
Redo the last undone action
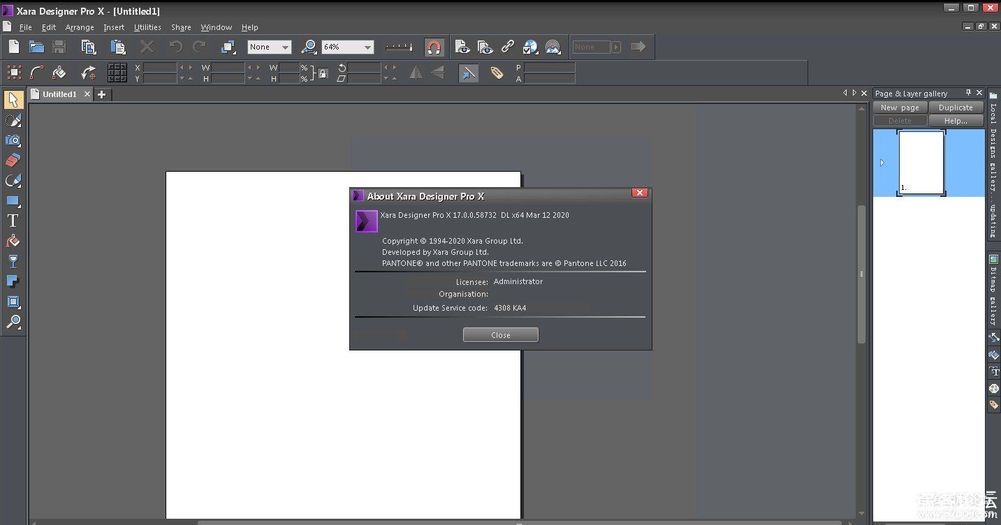pos(200,47)
